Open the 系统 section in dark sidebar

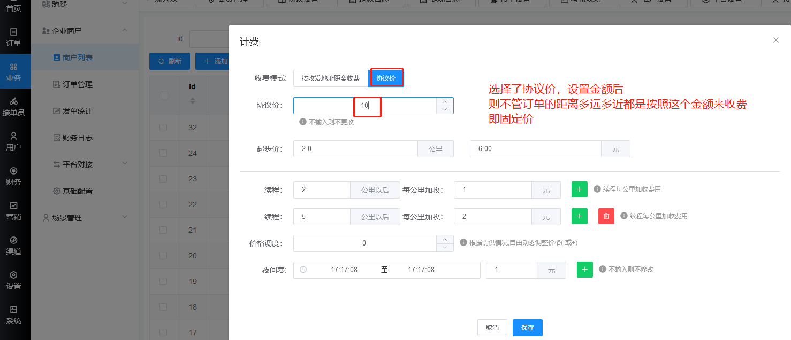click(x=15, y=315)
